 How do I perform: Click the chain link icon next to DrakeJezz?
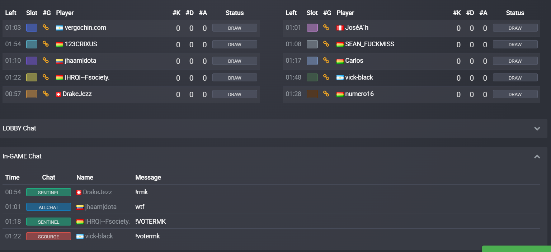pyautogui.click(x=46, y=94)
